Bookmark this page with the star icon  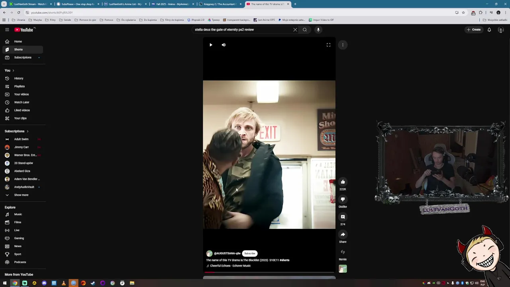463,12
